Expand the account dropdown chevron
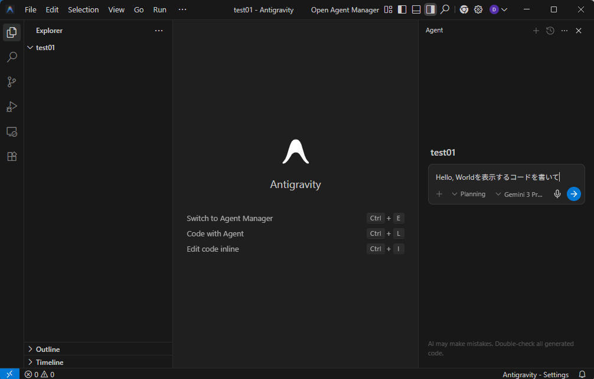This screenshot has width=594, height=379. 504,10
